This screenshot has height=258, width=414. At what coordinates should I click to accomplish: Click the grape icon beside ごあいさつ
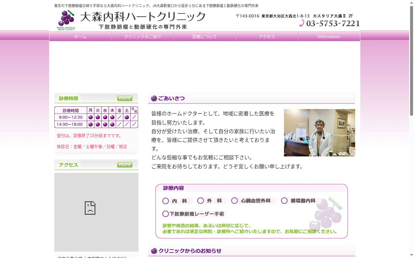pos(154,98)
